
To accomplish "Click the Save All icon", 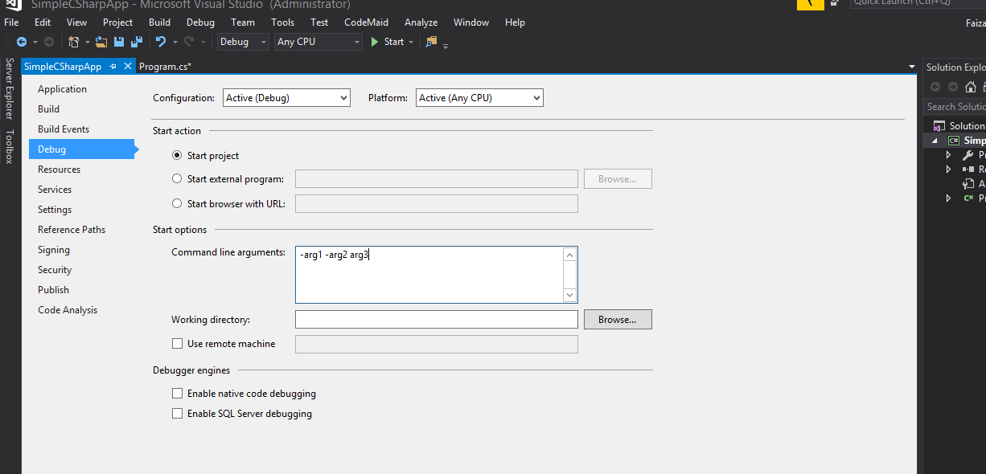I will point(137,42).
